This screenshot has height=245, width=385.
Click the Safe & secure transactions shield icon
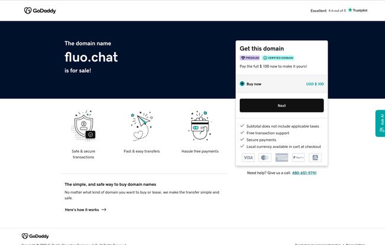point(84,126)
